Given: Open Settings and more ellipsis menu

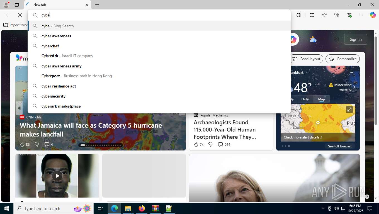Looking at the screenshot, I should pyautogui.click(x=361, y=15).
